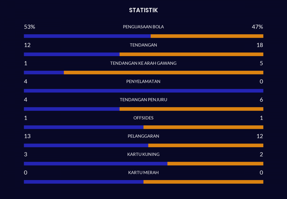287x199 pixels.
Task: Click blue segment of Tendangan Ke Arah Gawang bar
Action: click(44, 72)
